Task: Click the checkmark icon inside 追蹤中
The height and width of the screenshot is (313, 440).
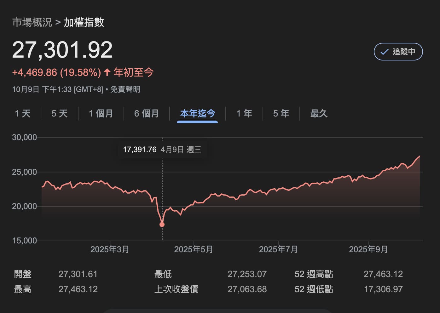Action: [384, 52]
